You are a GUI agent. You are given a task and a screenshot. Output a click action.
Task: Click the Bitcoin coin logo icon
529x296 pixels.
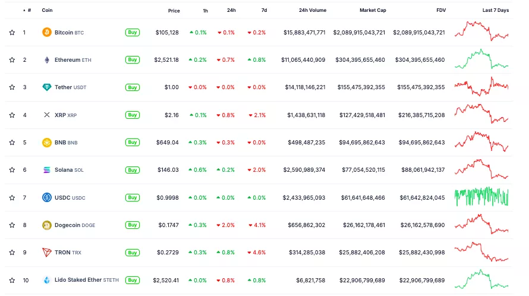[46, 33]
